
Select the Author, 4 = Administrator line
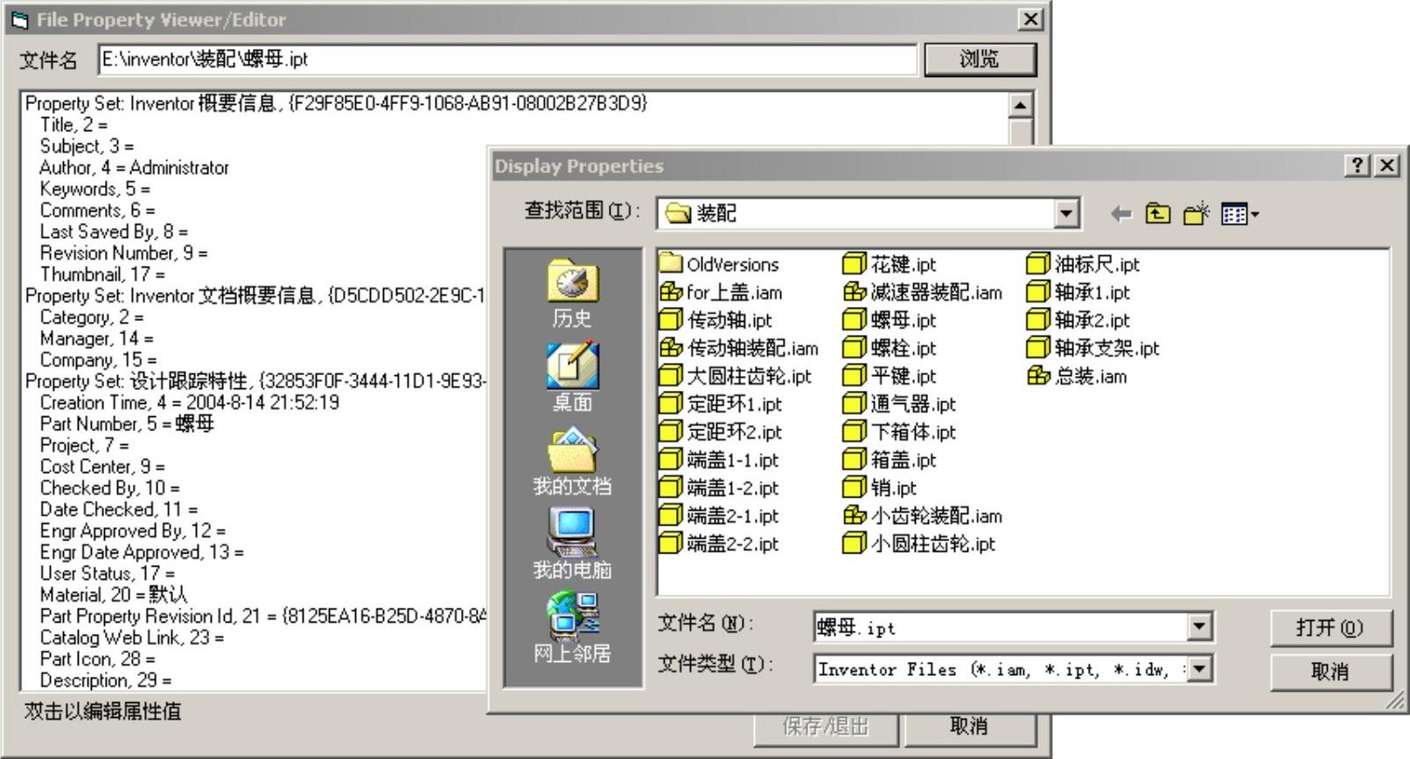point(134,167)
